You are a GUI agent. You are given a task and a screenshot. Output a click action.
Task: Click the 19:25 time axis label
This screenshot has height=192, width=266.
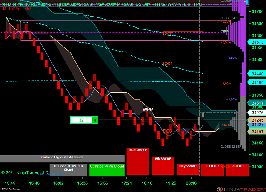pos(171,183)
